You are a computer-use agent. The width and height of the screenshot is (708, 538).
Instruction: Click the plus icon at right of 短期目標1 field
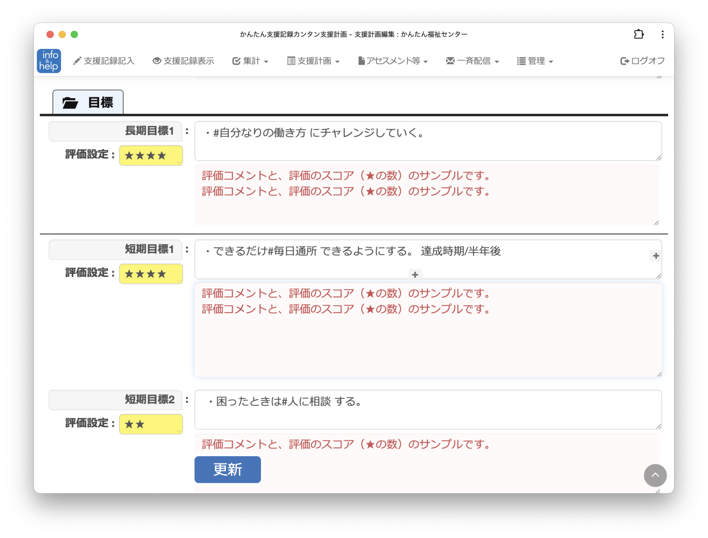click(656, 256)
